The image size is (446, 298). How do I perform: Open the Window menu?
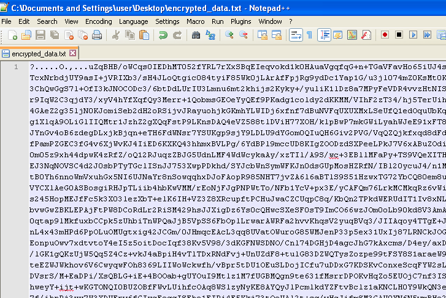[x=270, y=21]
